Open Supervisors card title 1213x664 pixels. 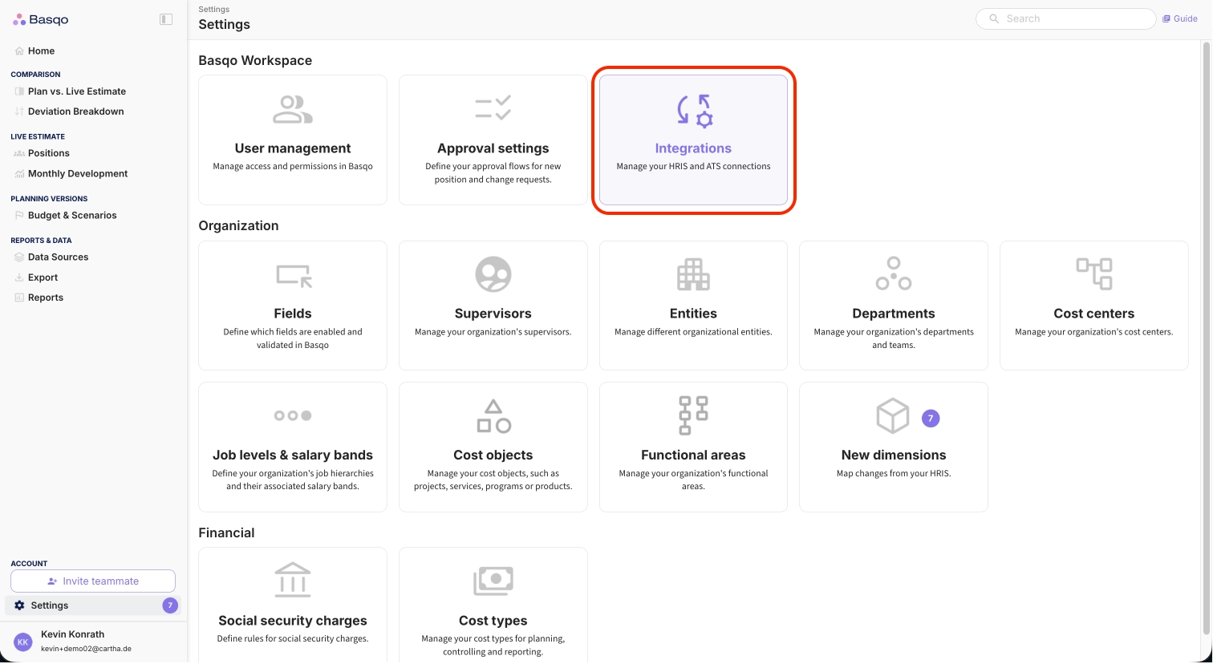pos(493,314)
